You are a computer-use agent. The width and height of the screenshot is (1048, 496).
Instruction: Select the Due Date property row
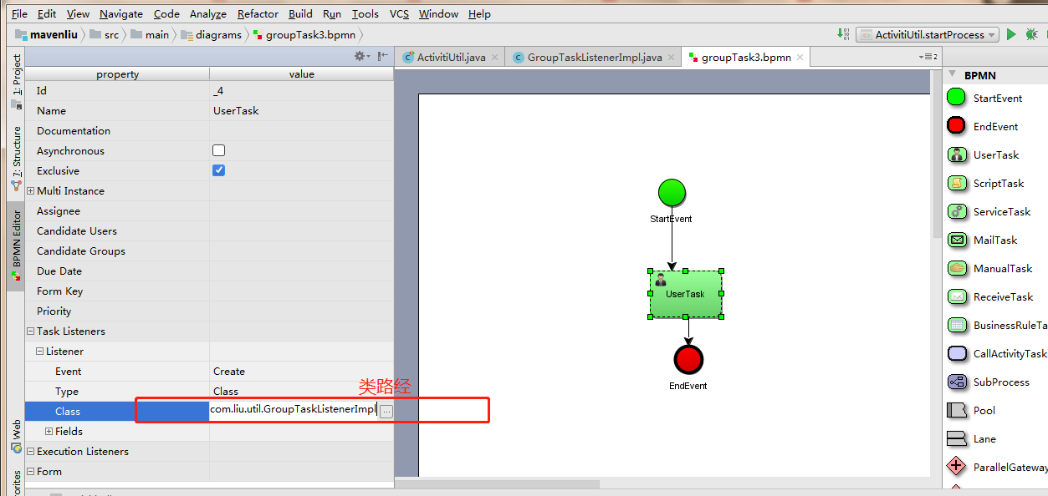point(209,271)
